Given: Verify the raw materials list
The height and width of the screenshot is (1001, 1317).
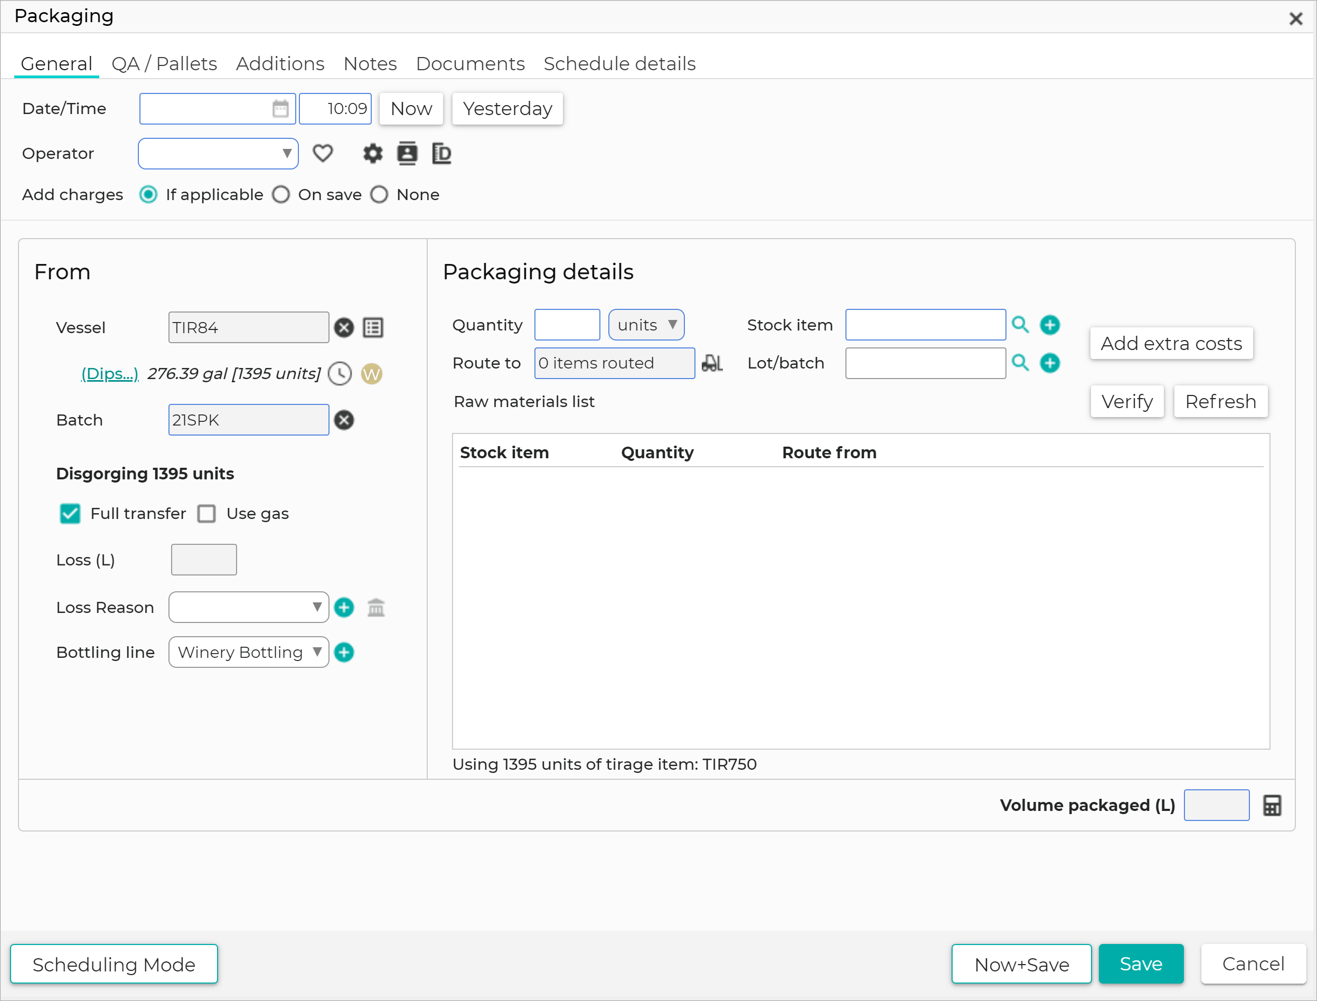Looking at the screenshot, I should 1127,402.
